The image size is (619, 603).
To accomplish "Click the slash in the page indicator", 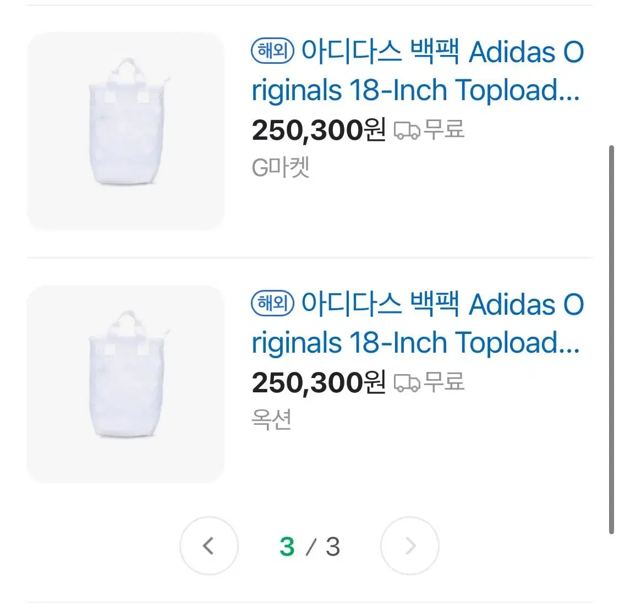I will pyautogui.click(x=311, y=546).
